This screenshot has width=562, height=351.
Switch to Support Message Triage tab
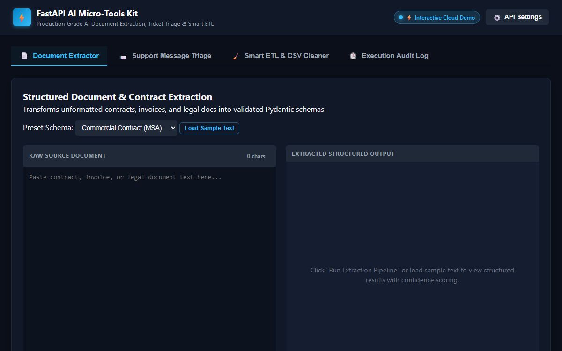coord(165,56)
